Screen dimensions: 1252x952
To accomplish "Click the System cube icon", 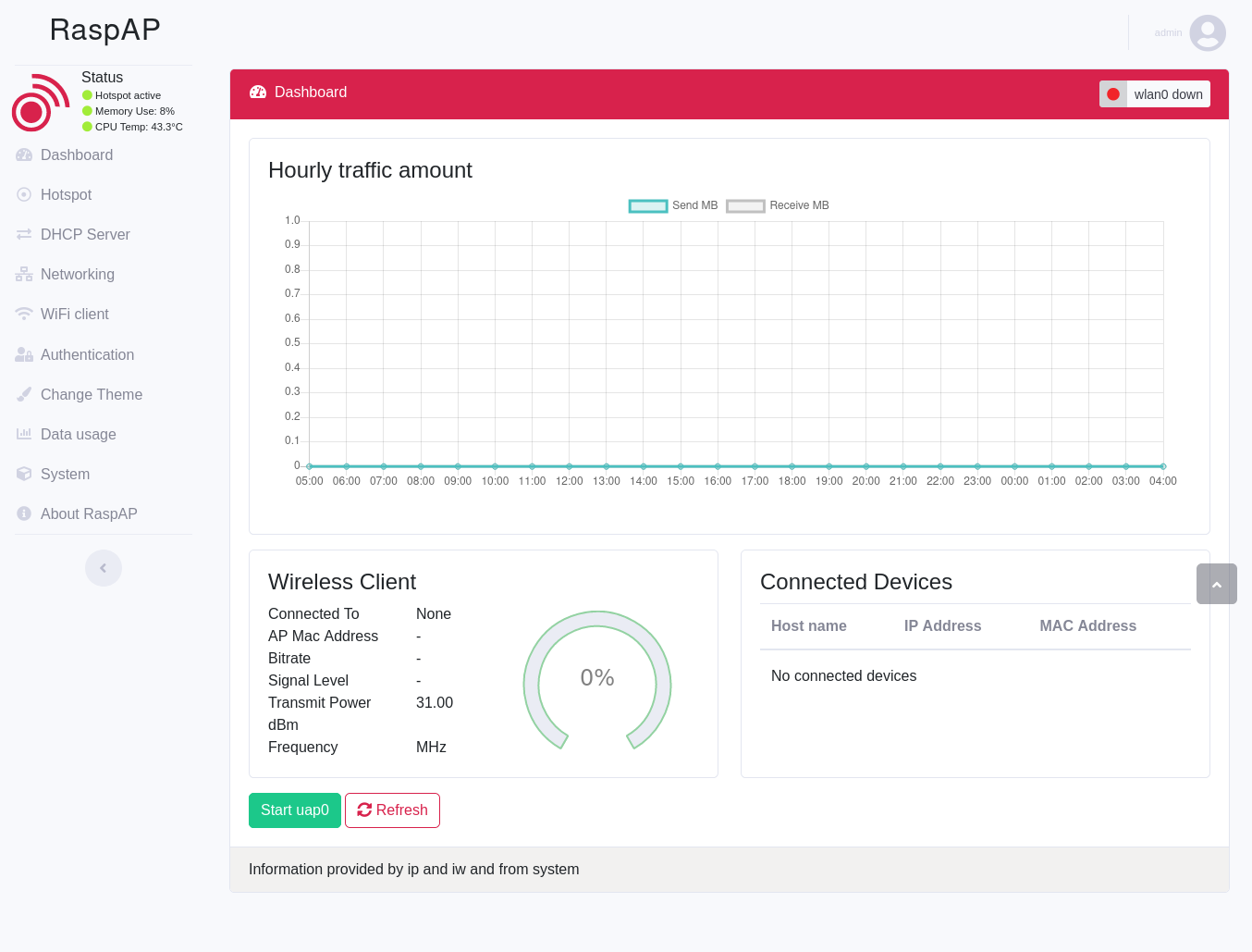I will (24, 475).
